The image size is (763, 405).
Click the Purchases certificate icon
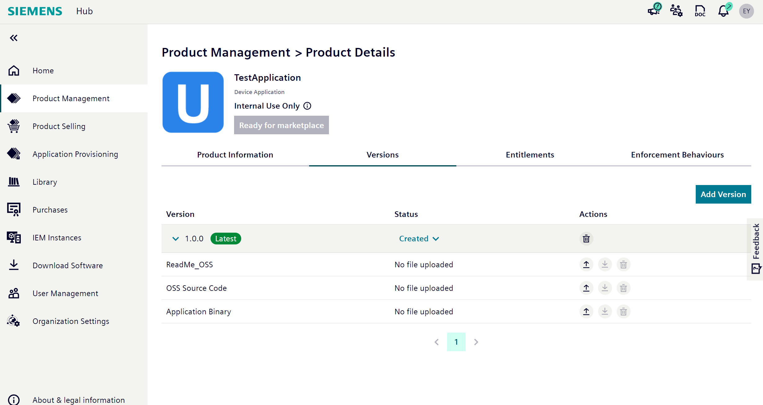14,210
